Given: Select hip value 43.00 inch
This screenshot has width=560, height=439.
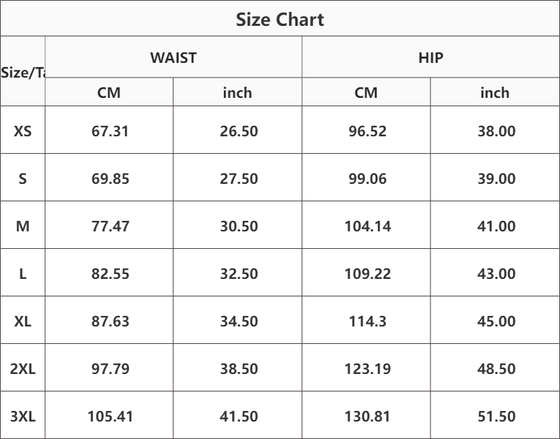Looking at the screenshot, I should coord(496,273).
